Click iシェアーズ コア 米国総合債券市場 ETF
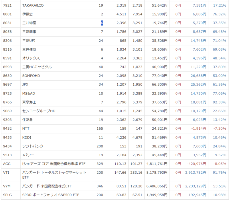This screenshot has width=229, height=200. (x=54, y=164)
